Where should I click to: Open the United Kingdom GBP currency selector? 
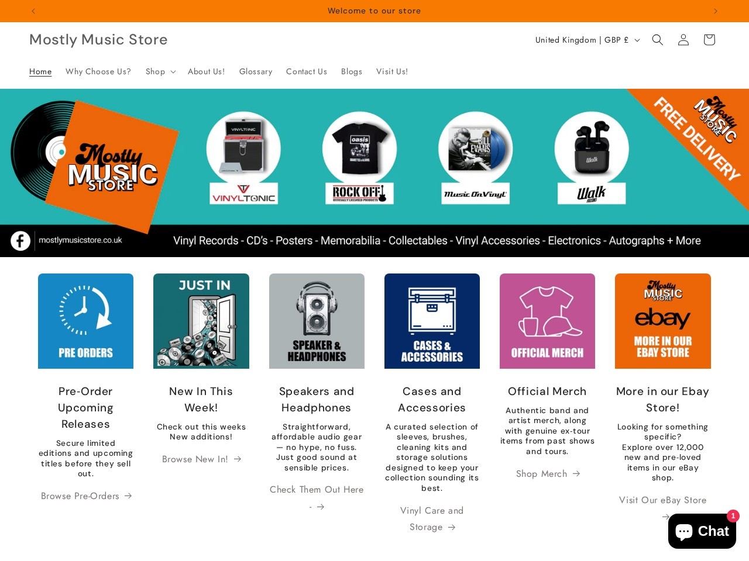(x=586, y=40)
